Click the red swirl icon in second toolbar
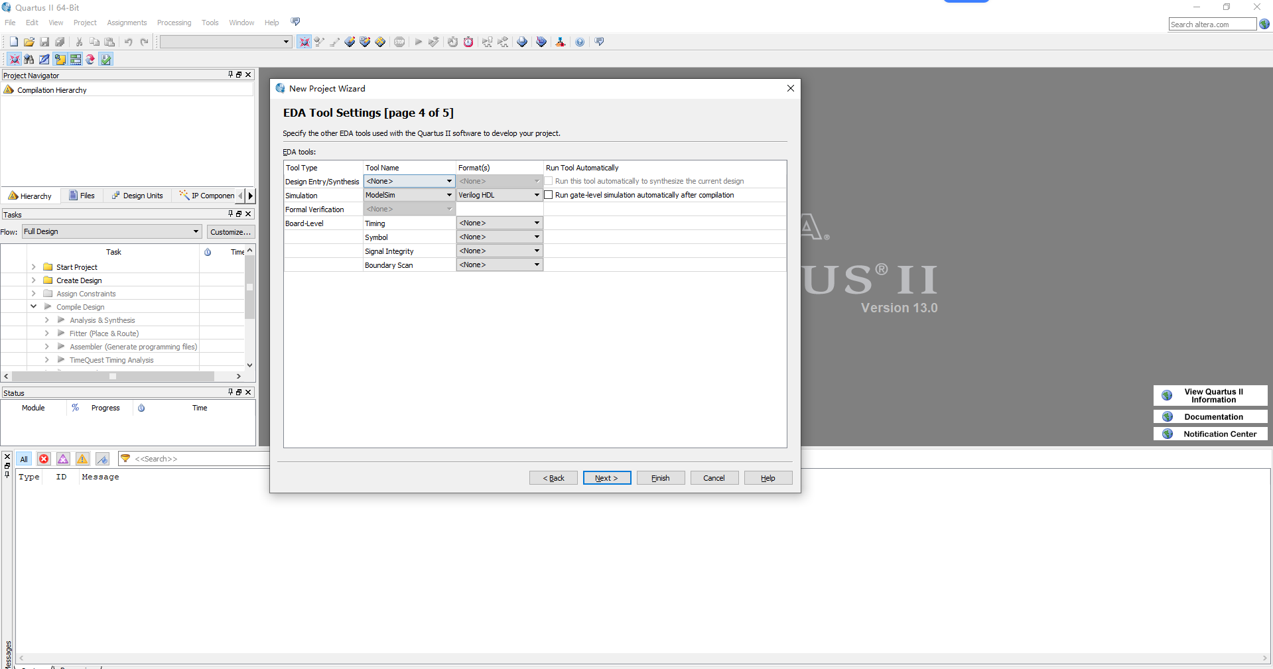 click(91, 59)
